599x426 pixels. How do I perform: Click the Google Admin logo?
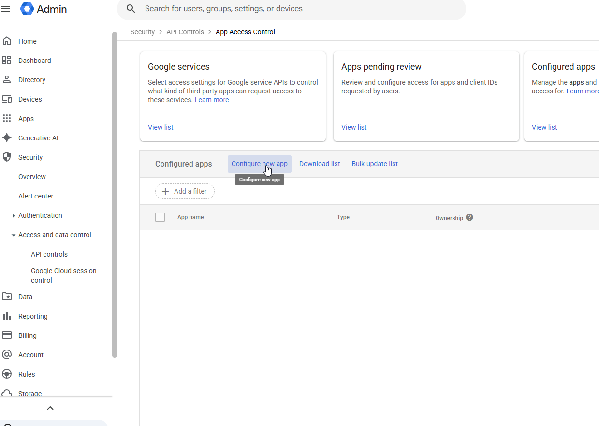tap(44, 9)
